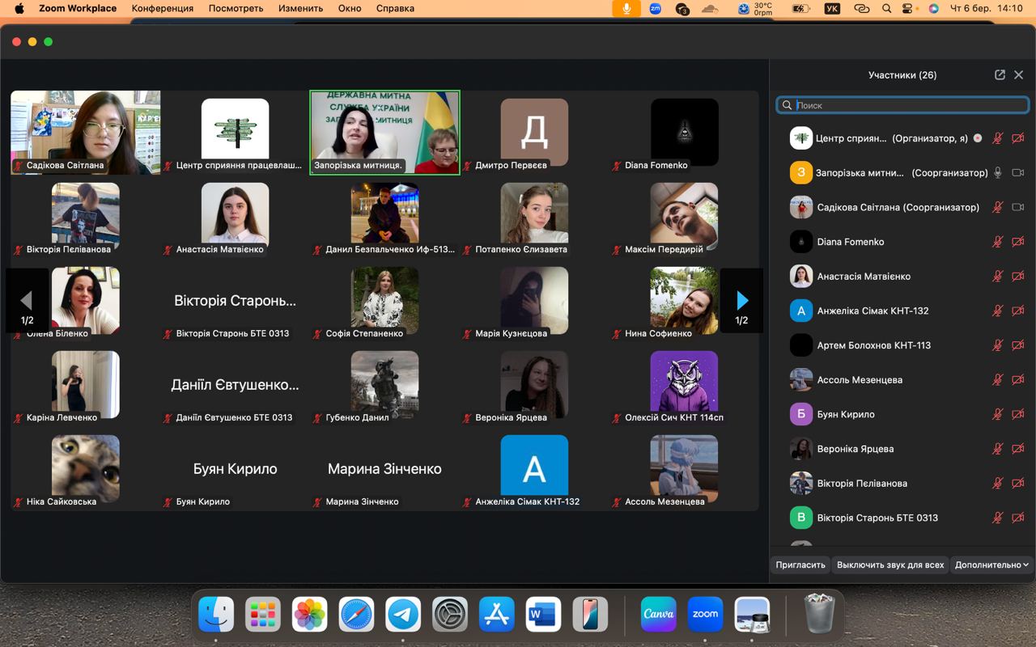The width and height of the screenshot is (1036, 647).
Task: Pop out the participants panel
Action: (1000, 74)
